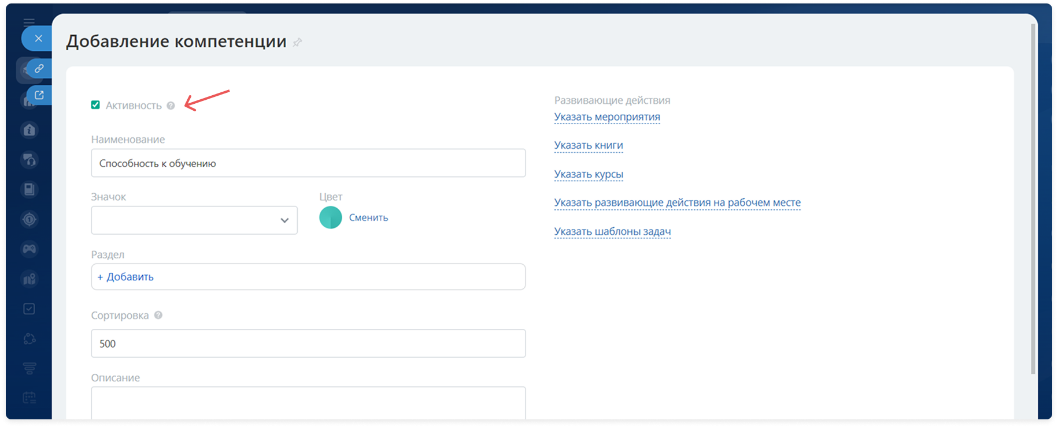The width and height of the screenshot is (1058, 428).
Task: Click the Наименование input field
Action: coord(308,163)
